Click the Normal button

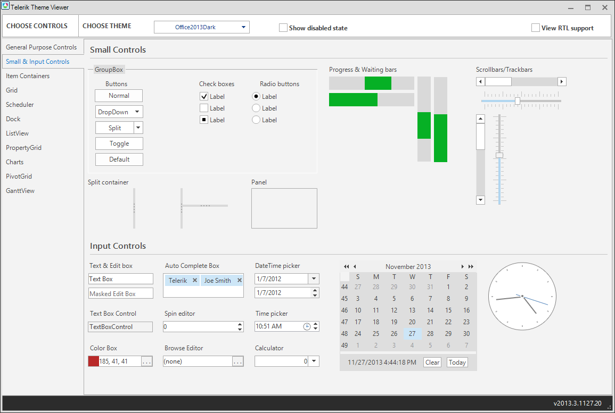coord(119,96)
